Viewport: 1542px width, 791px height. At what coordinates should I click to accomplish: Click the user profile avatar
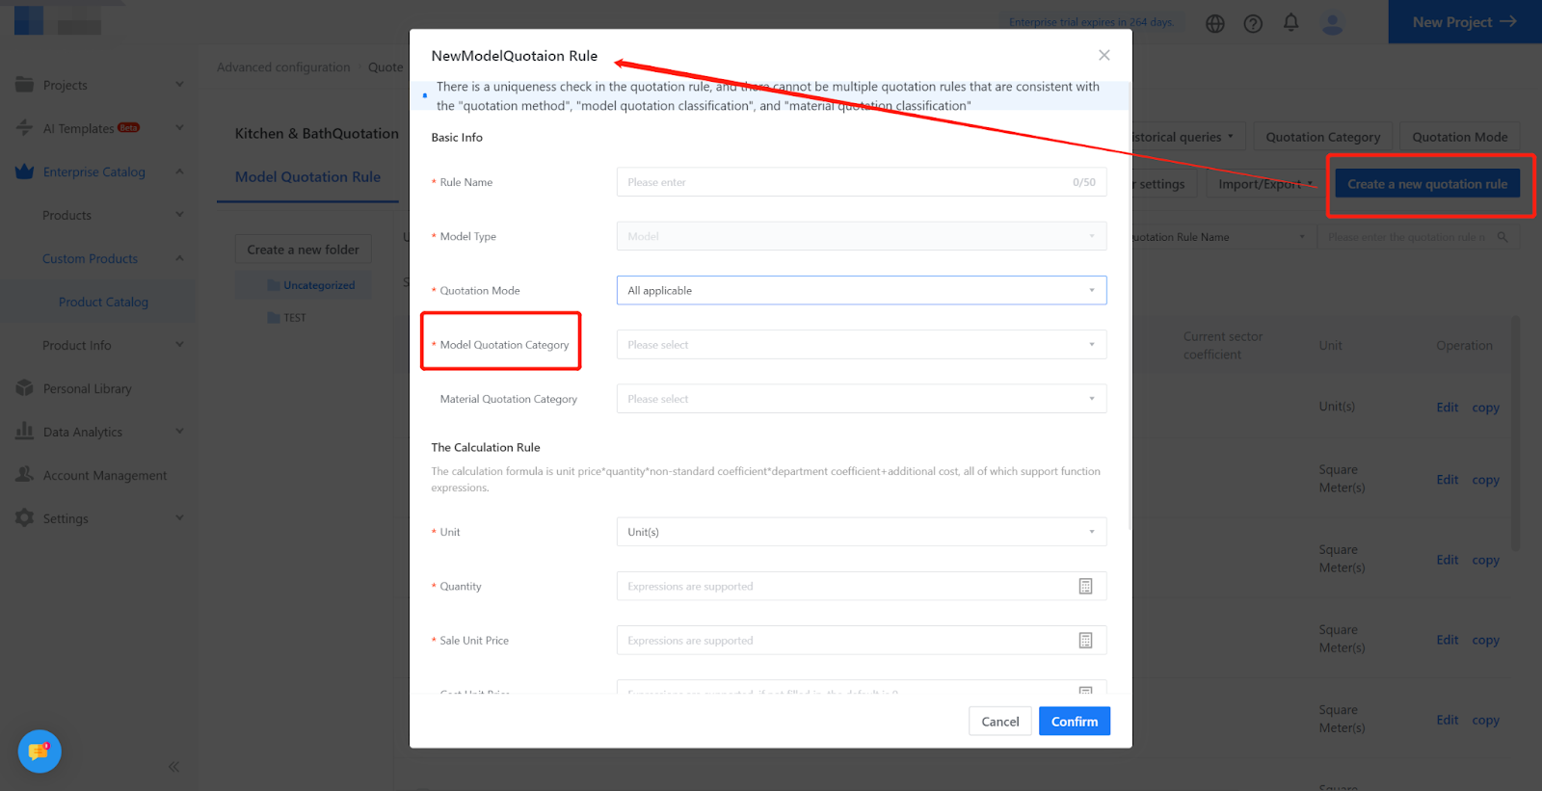pos(1333,23)
